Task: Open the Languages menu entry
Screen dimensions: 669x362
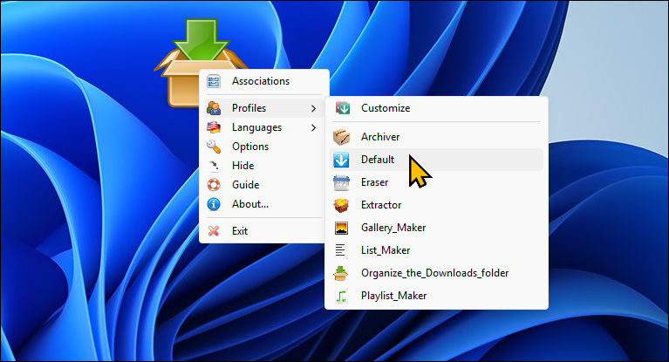Action: coord(256,127)
